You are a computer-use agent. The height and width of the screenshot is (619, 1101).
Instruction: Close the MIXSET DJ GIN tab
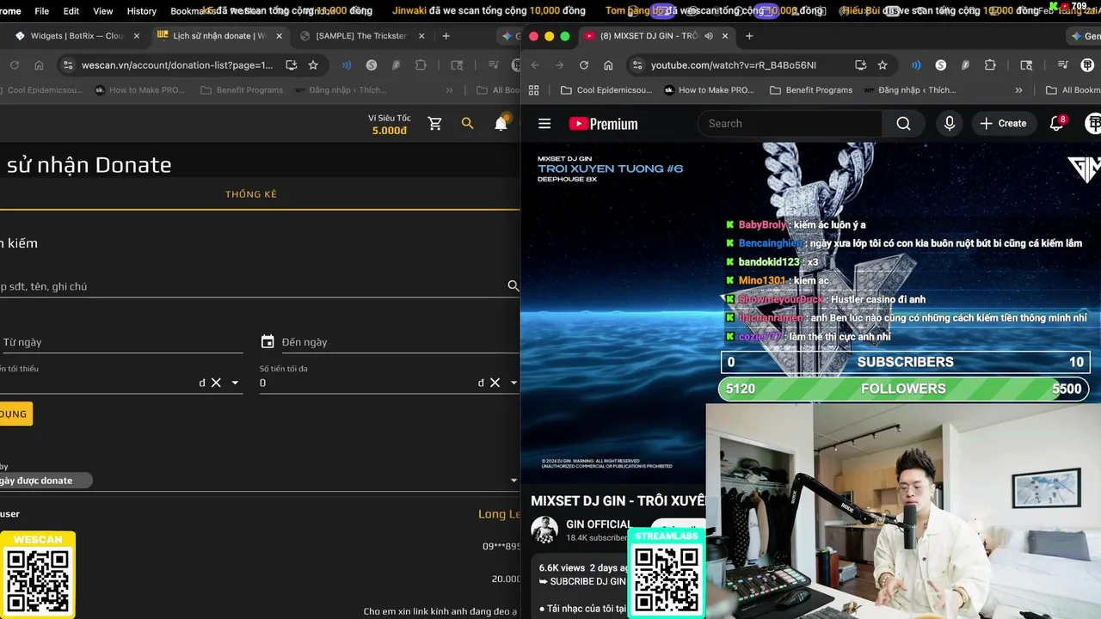(x=725, y=36)
